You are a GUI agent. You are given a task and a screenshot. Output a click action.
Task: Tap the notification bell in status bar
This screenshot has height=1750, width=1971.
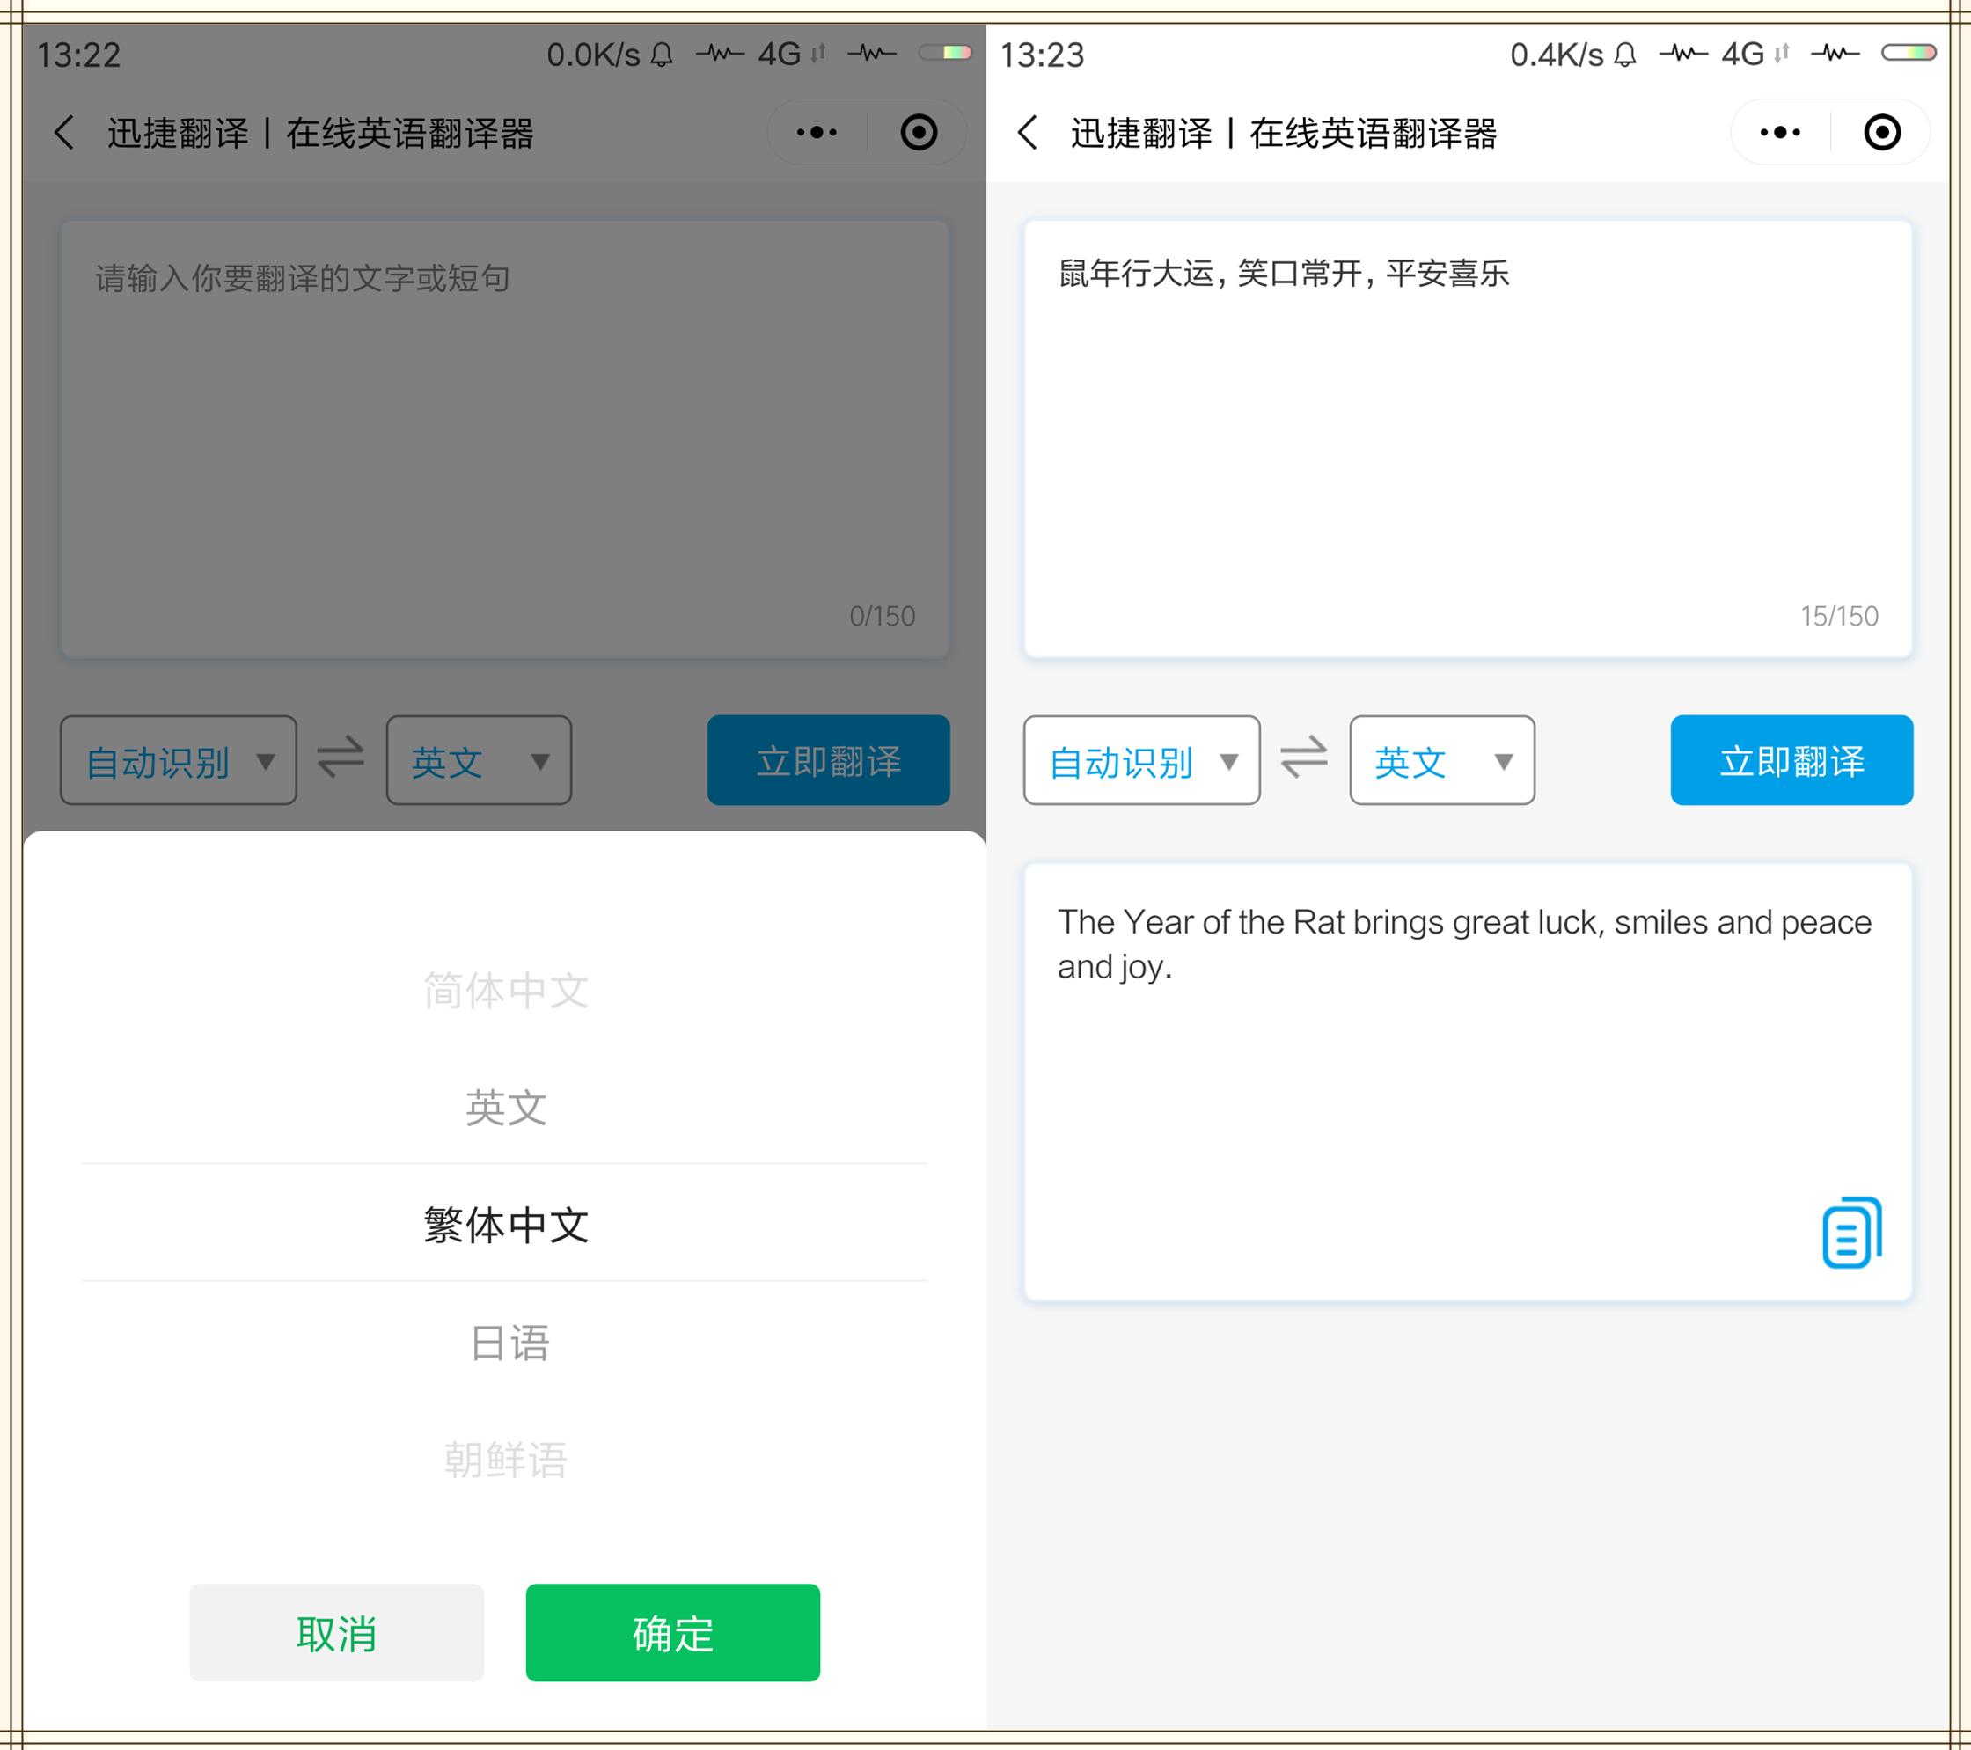coord(662,55)
